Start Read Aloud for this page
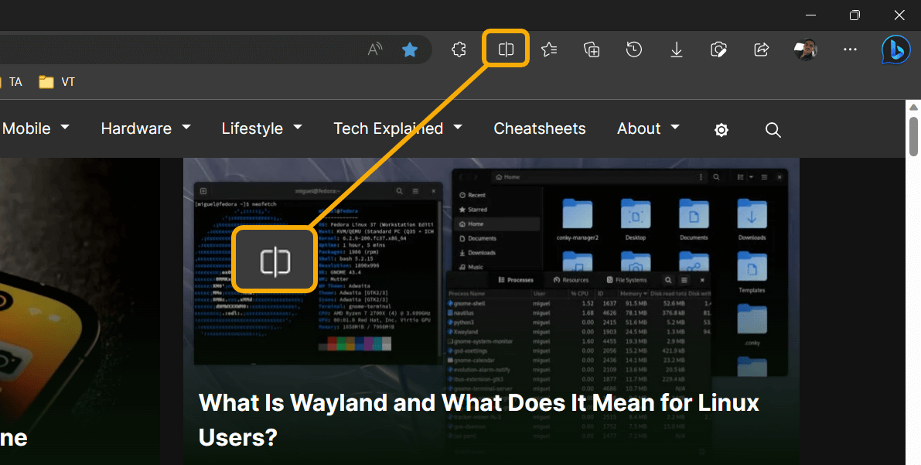The width and height of the screenshot is (921, 465). pos(374,48)
